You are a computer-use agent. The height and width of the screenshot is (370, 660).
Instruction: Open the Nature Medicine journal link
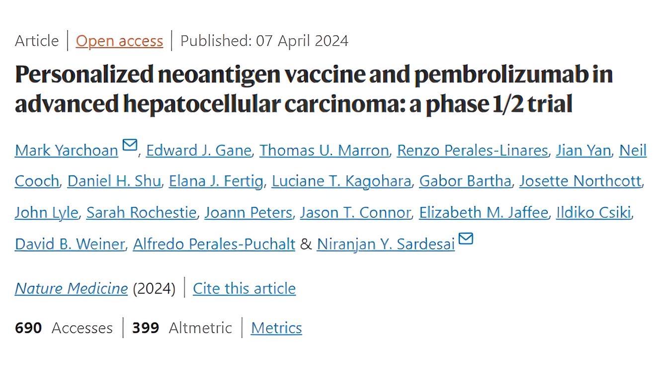71,288
